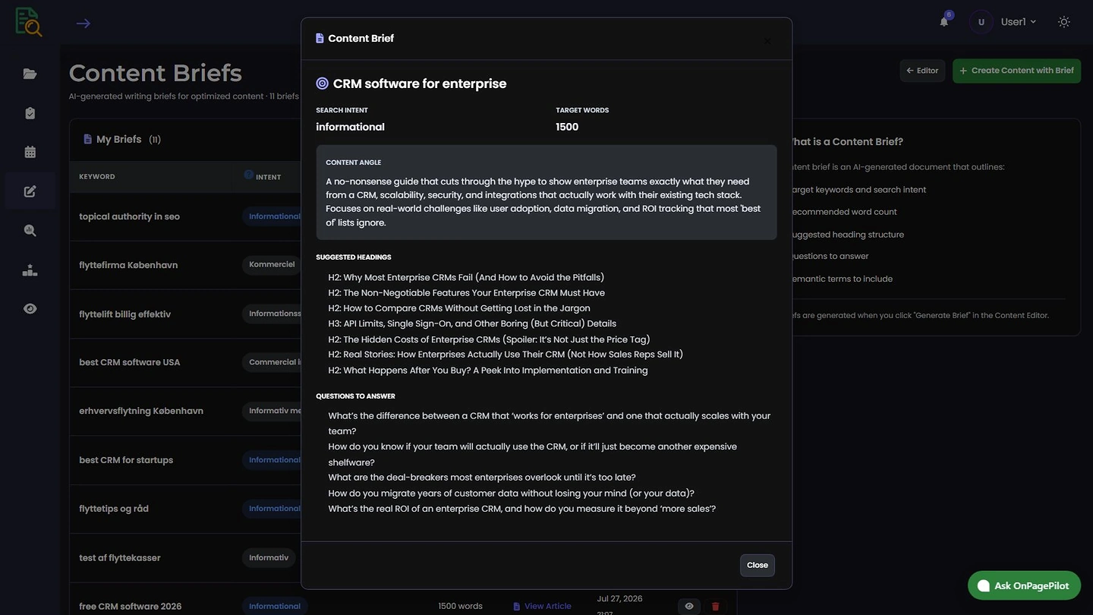Screen dimensions: 1093x615
Task: Select flyttelift billig effektiv keyword
Action: click(x=124, y=314)
